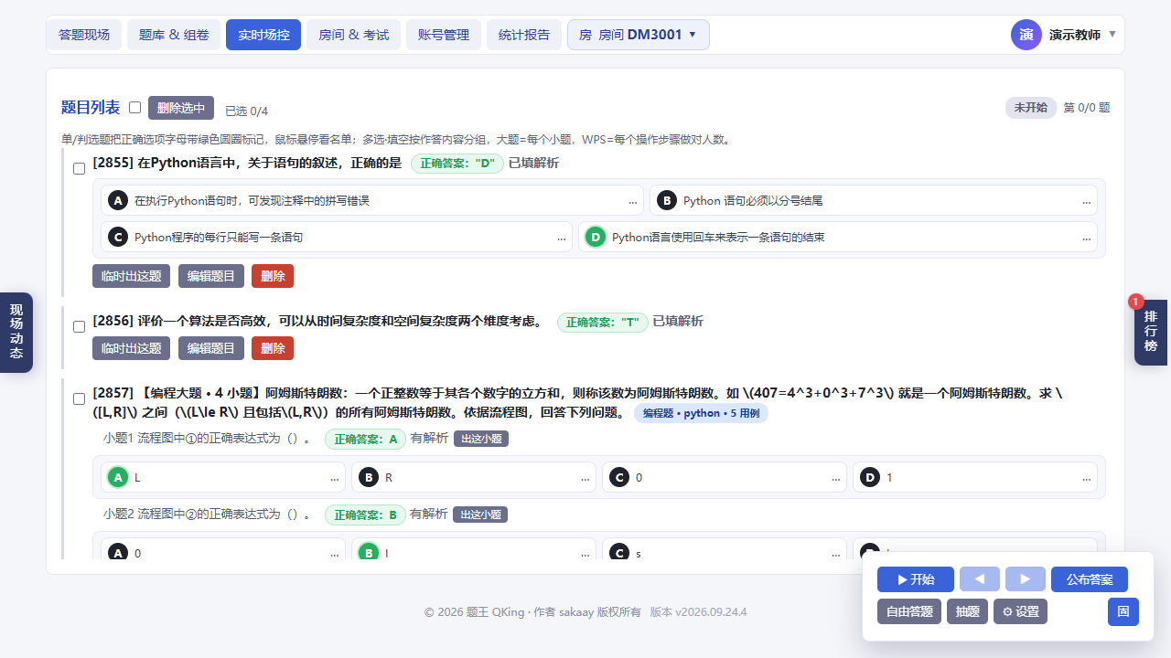Open the 题库 & 组卷 tab

tap(174, 35)
